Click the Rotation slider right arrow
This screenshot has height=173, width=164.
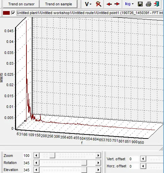(x=98, y=163)
